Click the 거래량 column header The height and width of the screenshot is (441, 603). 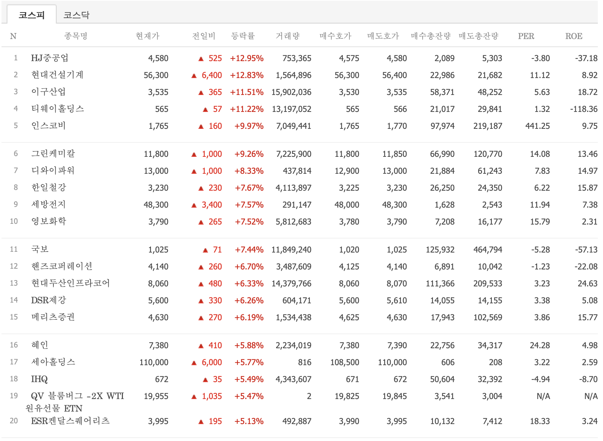click(x=288, y=36)
